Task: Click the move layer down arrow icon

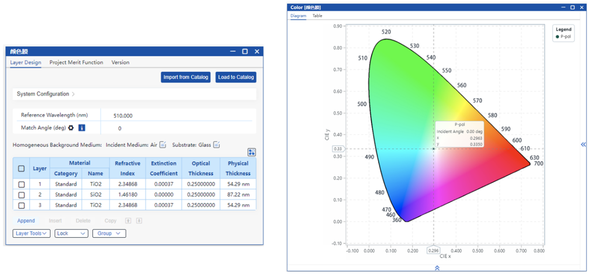Action: [138, 221]
